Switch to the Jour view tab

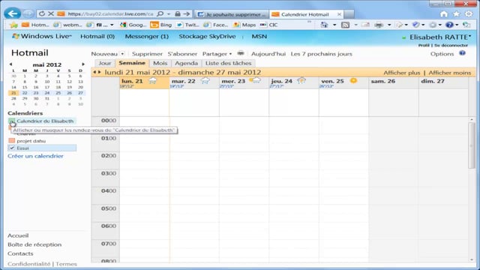[105, 63]
